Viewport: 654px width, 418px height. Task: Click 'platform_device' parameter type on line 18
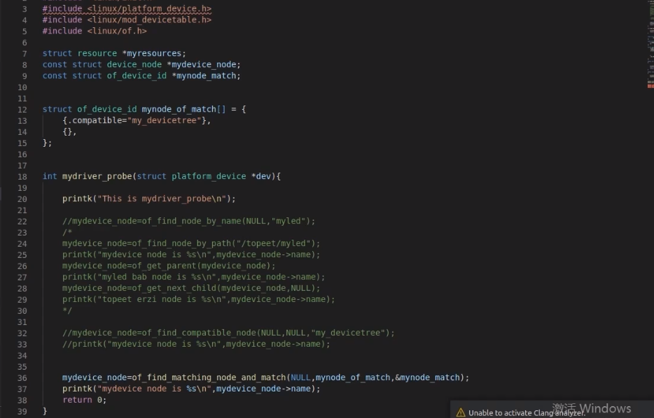(x=209, y=176)
